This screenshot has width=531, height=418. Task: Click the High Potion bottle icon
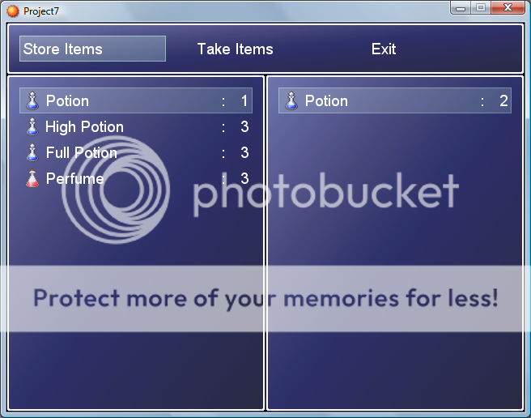32,126
